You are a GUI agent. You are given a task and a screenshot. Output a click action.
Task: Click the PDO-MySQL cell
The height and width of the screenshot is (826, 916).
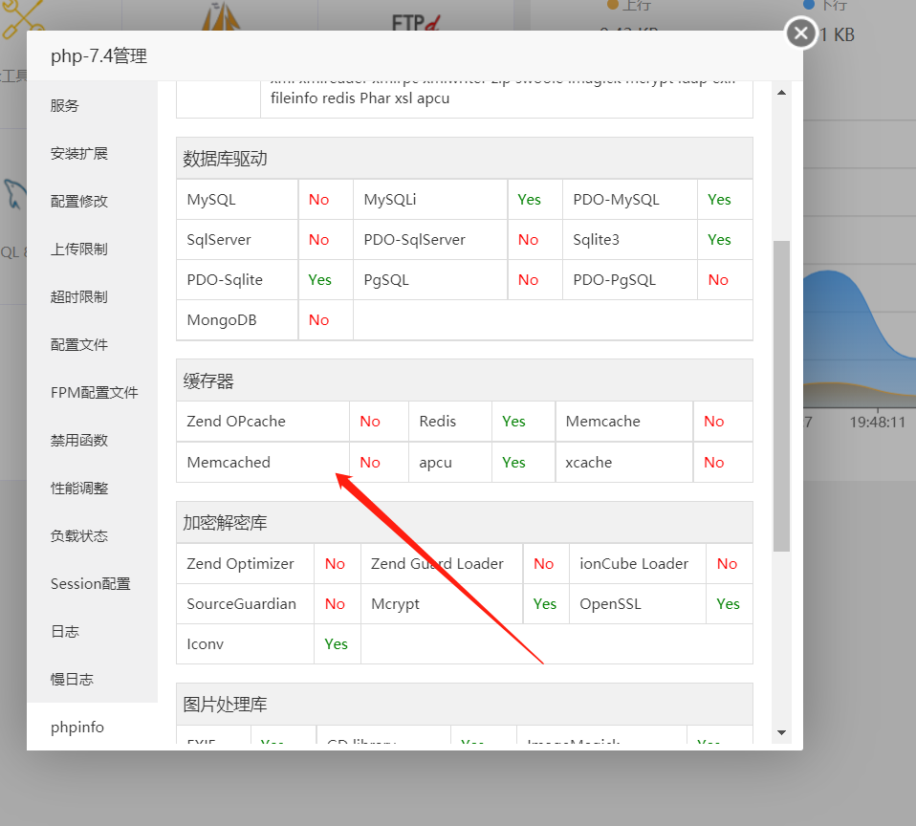630,200
